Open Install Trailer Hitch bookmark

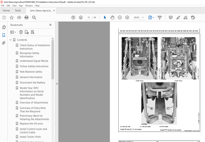[x=30, y=137]
